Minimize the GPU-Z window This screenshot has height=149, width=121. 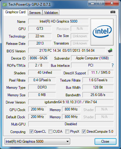tap(92, 3)
